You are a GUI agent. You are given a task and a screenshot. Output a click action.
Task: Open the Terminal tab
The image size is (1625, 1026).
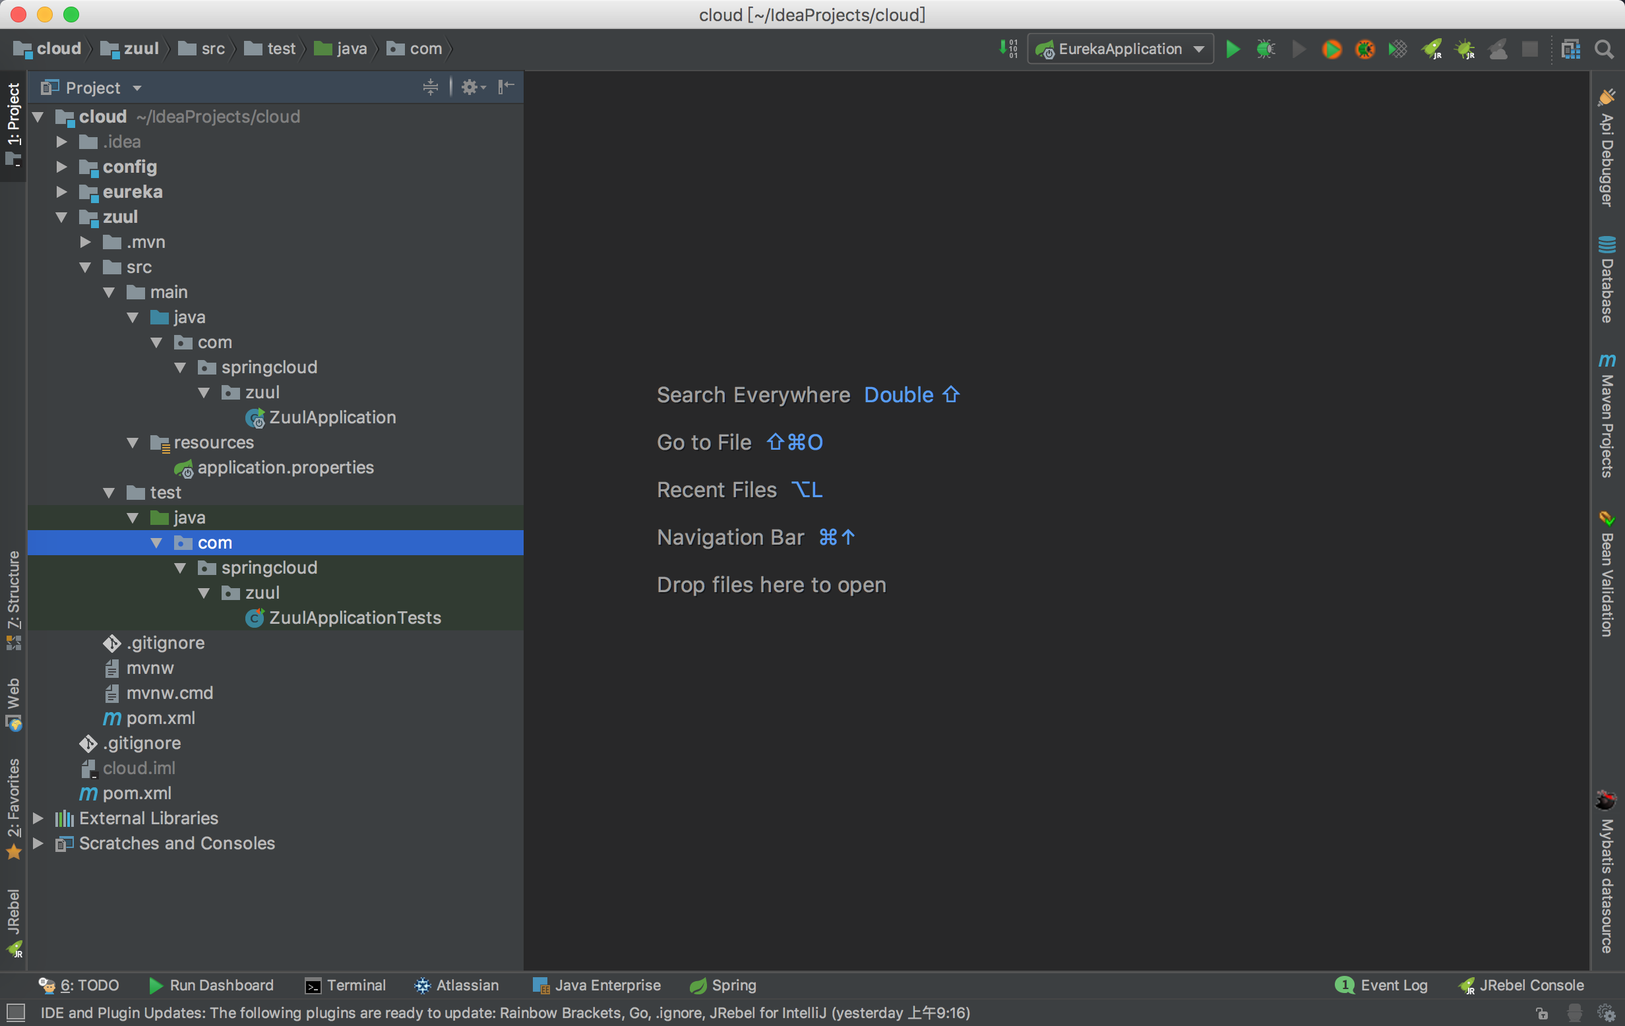click(x=346, y=985)
